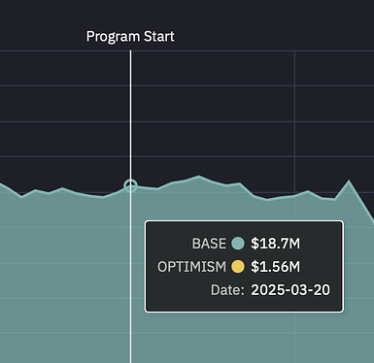The width and height of the screenshot is (374, 363).
Task: Click the sharp spike peak at right
Action: [349, 181]
